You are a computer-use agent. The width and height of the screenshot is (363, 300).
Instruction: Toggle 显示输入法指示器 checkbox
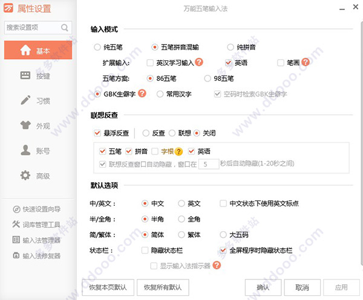(x=154, y=266)
